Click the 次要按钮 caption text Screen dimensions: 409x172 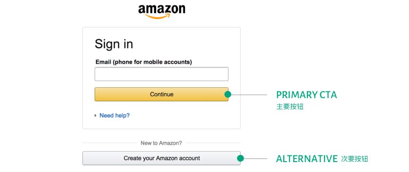click(x=354, y=159)
